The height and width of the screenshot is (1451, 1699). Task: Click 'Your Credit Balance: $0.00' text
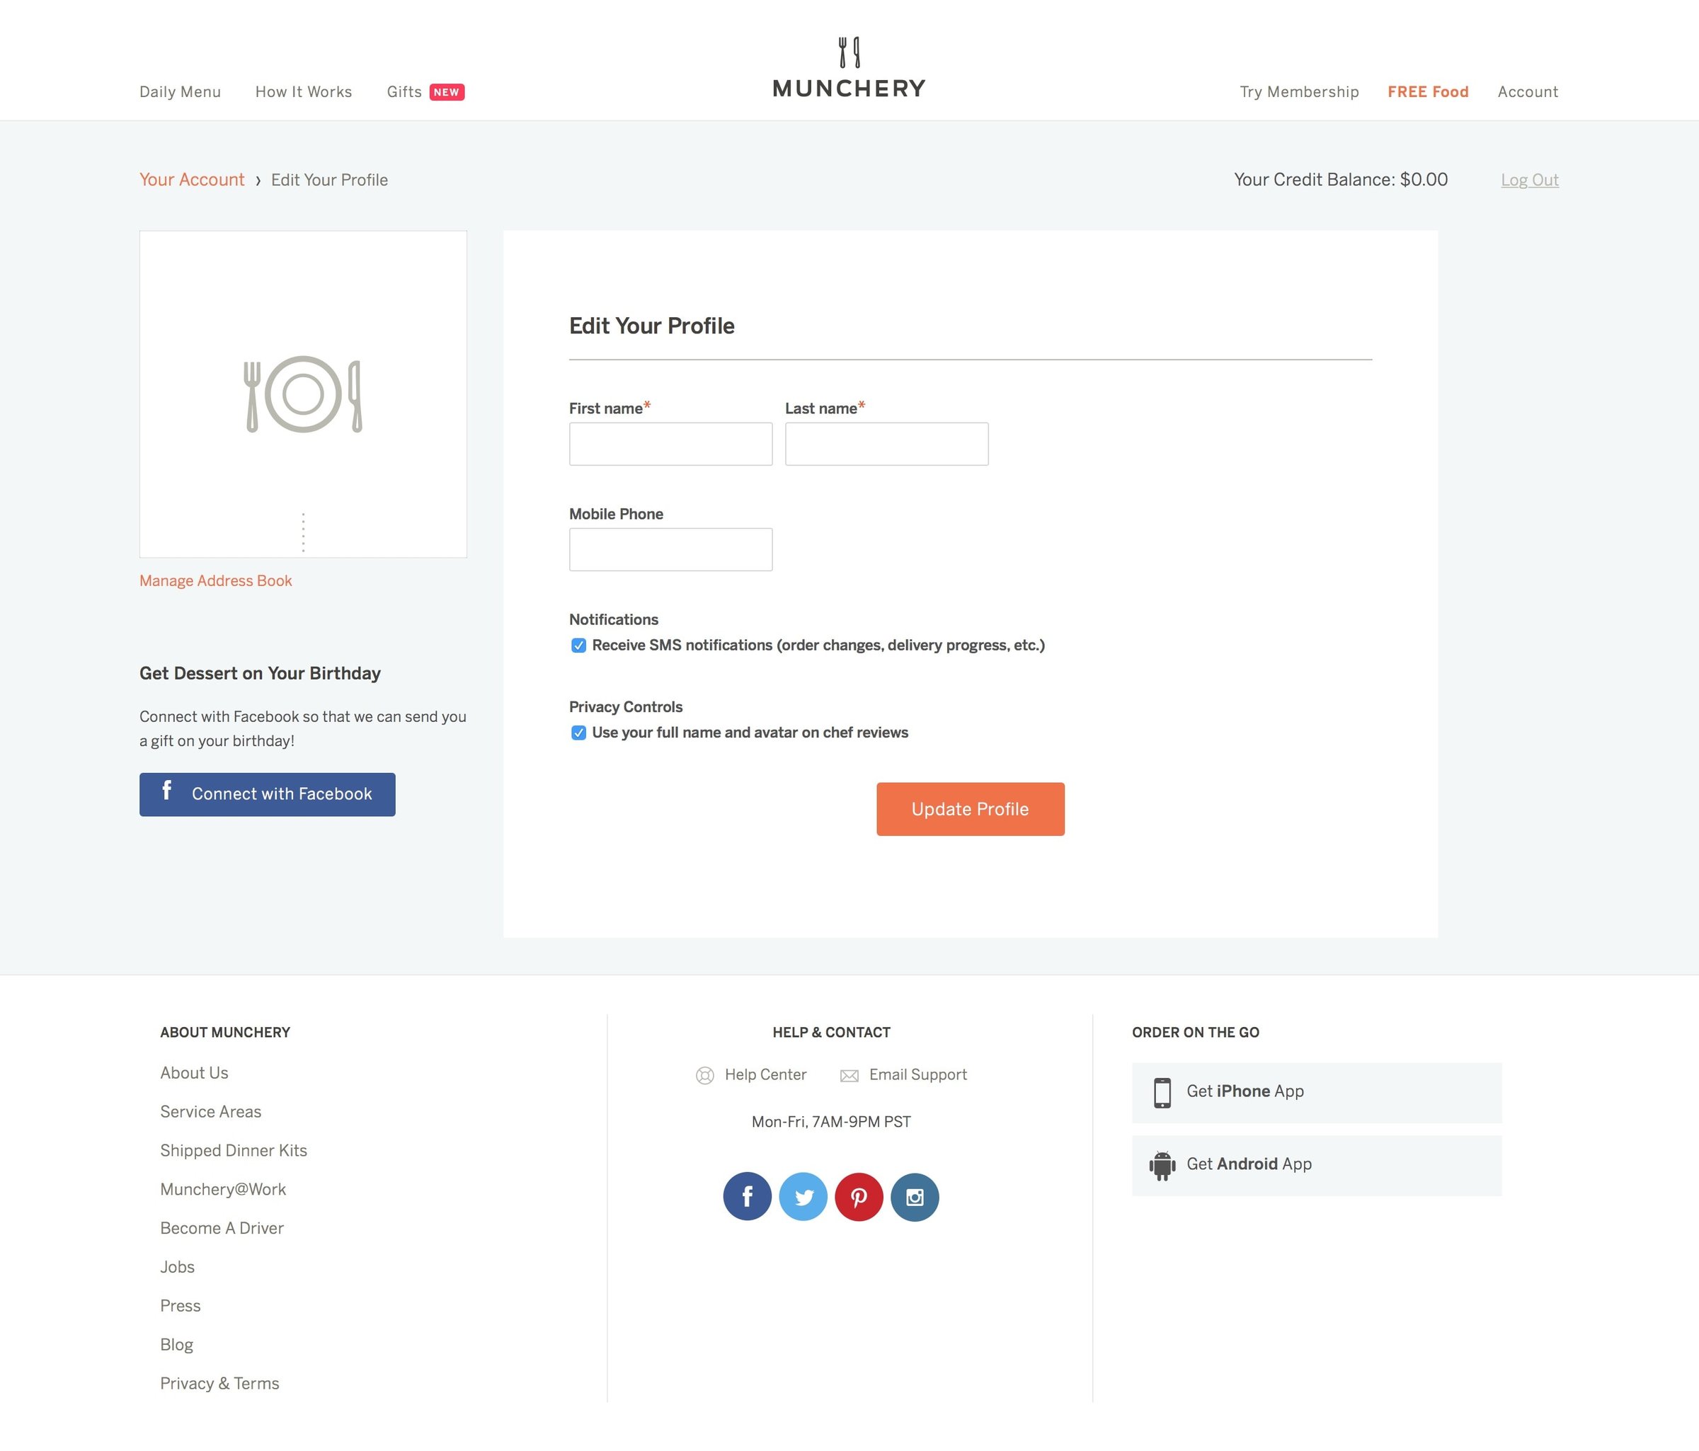pos(1341,180)
